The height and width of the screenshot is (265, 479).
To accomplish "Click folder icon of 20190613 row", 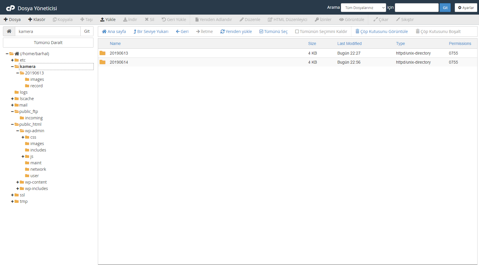I will [103, 53].
